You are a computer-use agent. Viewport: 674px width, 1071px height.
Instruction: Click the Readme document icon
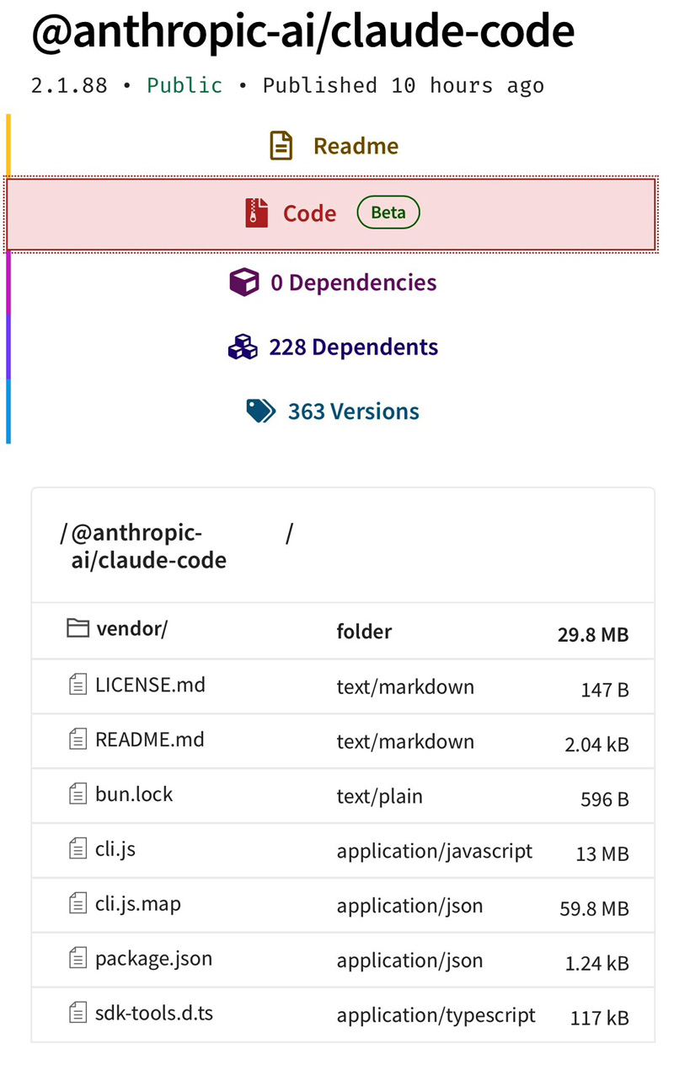[x=281, y=145]
